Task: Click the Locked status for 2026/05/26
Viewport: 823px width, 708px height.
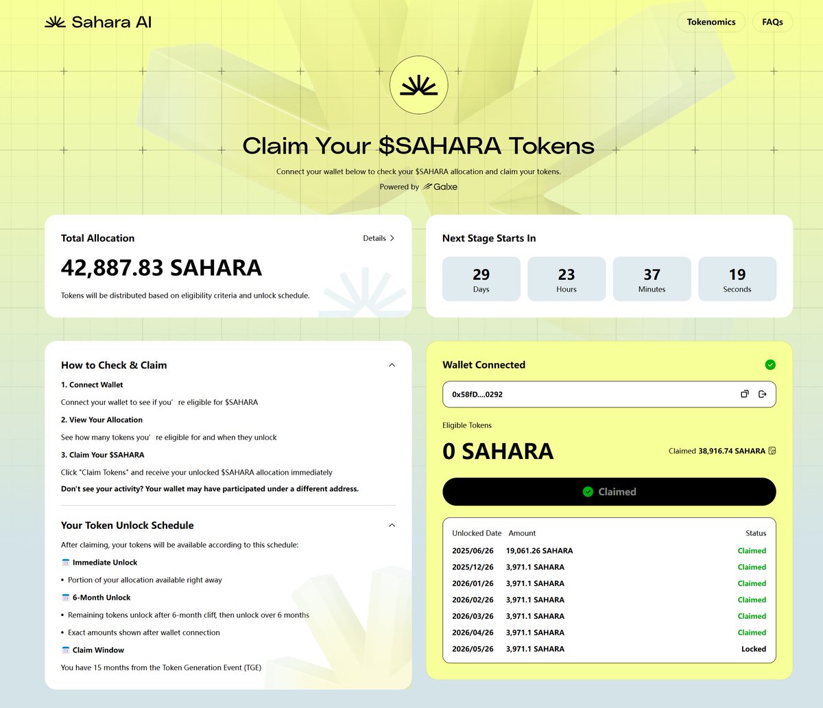Action: [754, 649]
